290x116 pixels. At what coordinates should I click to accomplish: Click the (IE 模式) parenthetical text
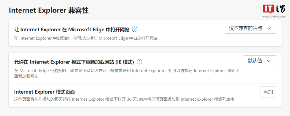tap(125, 62)
